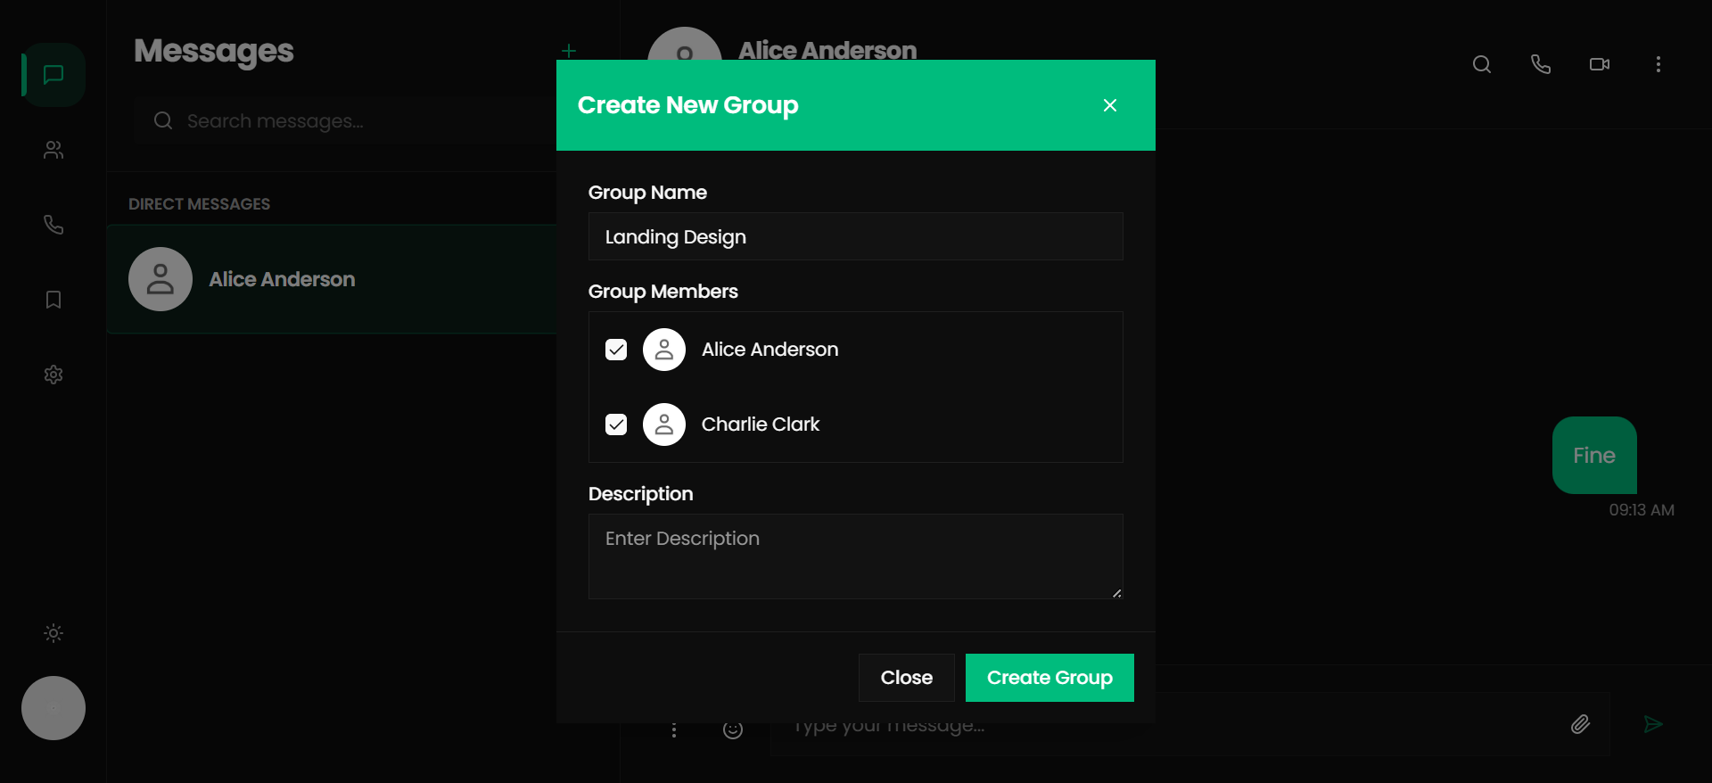The width and height of the screenshot is (1712, 783).
Task: Click the send message arrow icon
Action: click(x=1653, y=724)
